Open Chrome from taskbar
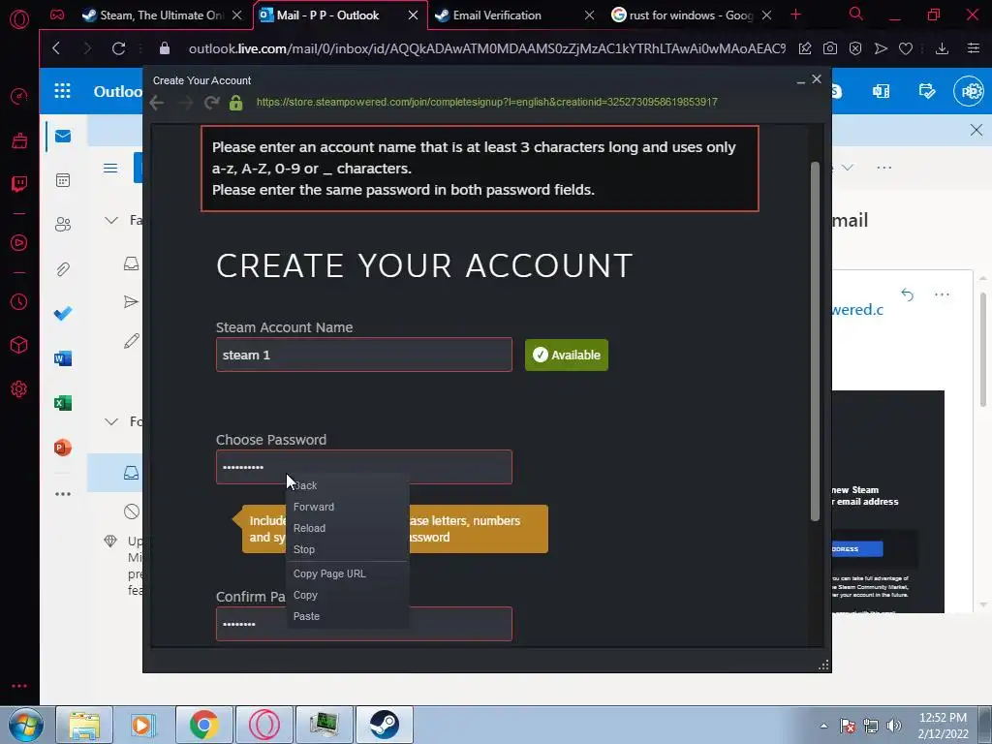The height and width of the screenshot is (744, 992). pos(203,725)
